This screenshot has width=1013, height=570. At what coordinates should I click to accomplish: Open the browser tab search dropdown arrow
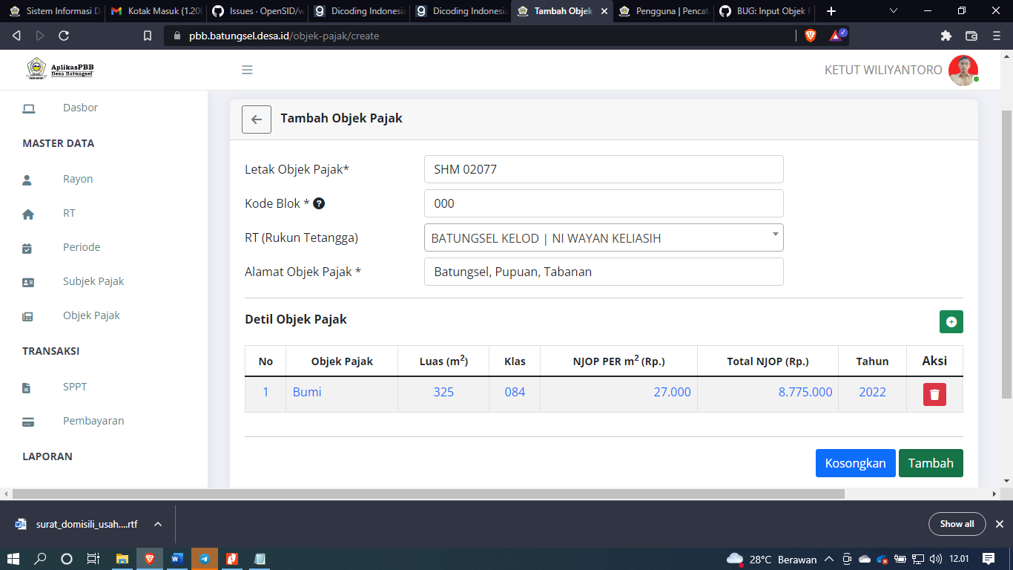point(891,12)
